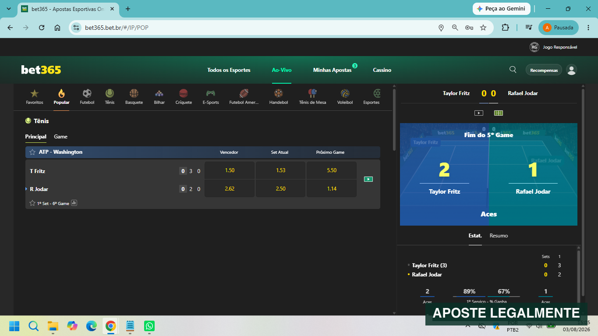Open the match statistics chart icon
598x336 pixels.
tap(74, 203)
